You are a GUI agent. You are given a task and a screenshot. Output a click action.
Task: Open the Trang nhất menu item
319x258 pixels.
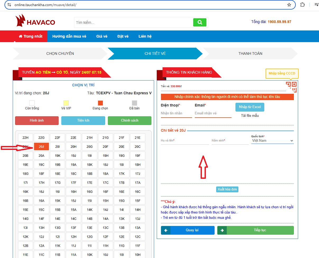[31, 36]
